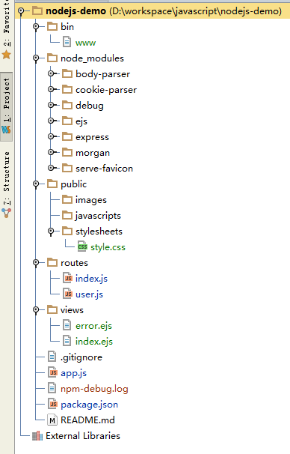Collapse the views folder node
The image size is (290, 454).
click(x=36, y=310)
